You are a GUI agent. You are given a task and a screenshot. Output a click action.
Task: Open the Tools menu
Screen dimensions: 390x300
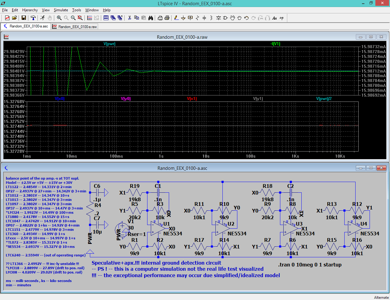pos(76,10)
